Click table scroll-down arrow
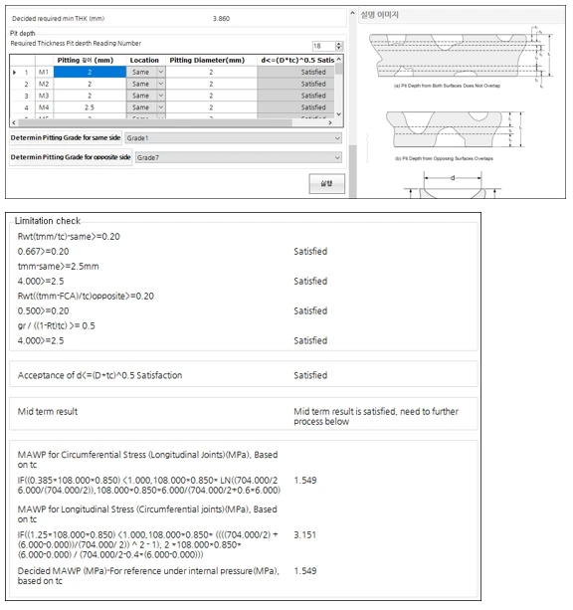The height and width of the screenshot is (610, 573). pyautogui.click(x=339, y=114)
